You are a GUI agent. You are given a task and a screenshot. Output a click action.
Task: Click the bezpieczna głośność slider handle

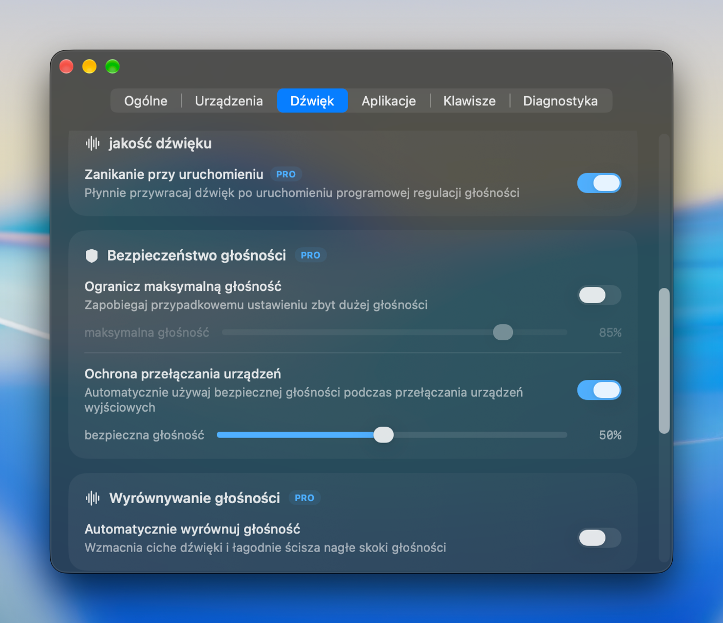(384, 435)
